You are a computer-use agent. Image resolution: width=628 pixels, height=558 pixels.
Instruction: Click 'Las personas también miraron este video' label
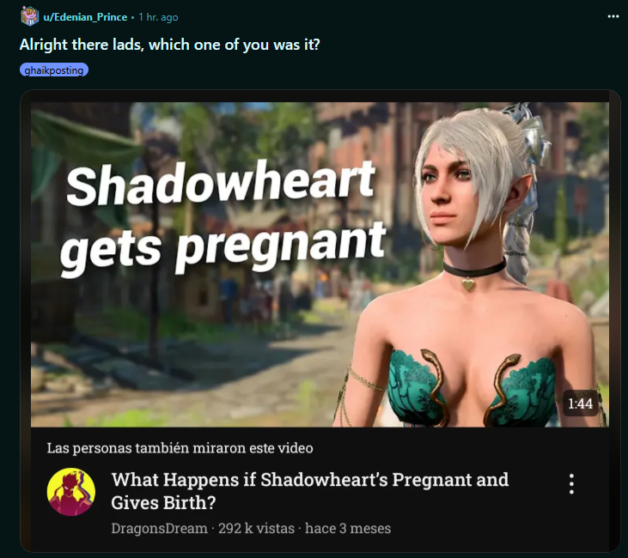pos(180,448)
